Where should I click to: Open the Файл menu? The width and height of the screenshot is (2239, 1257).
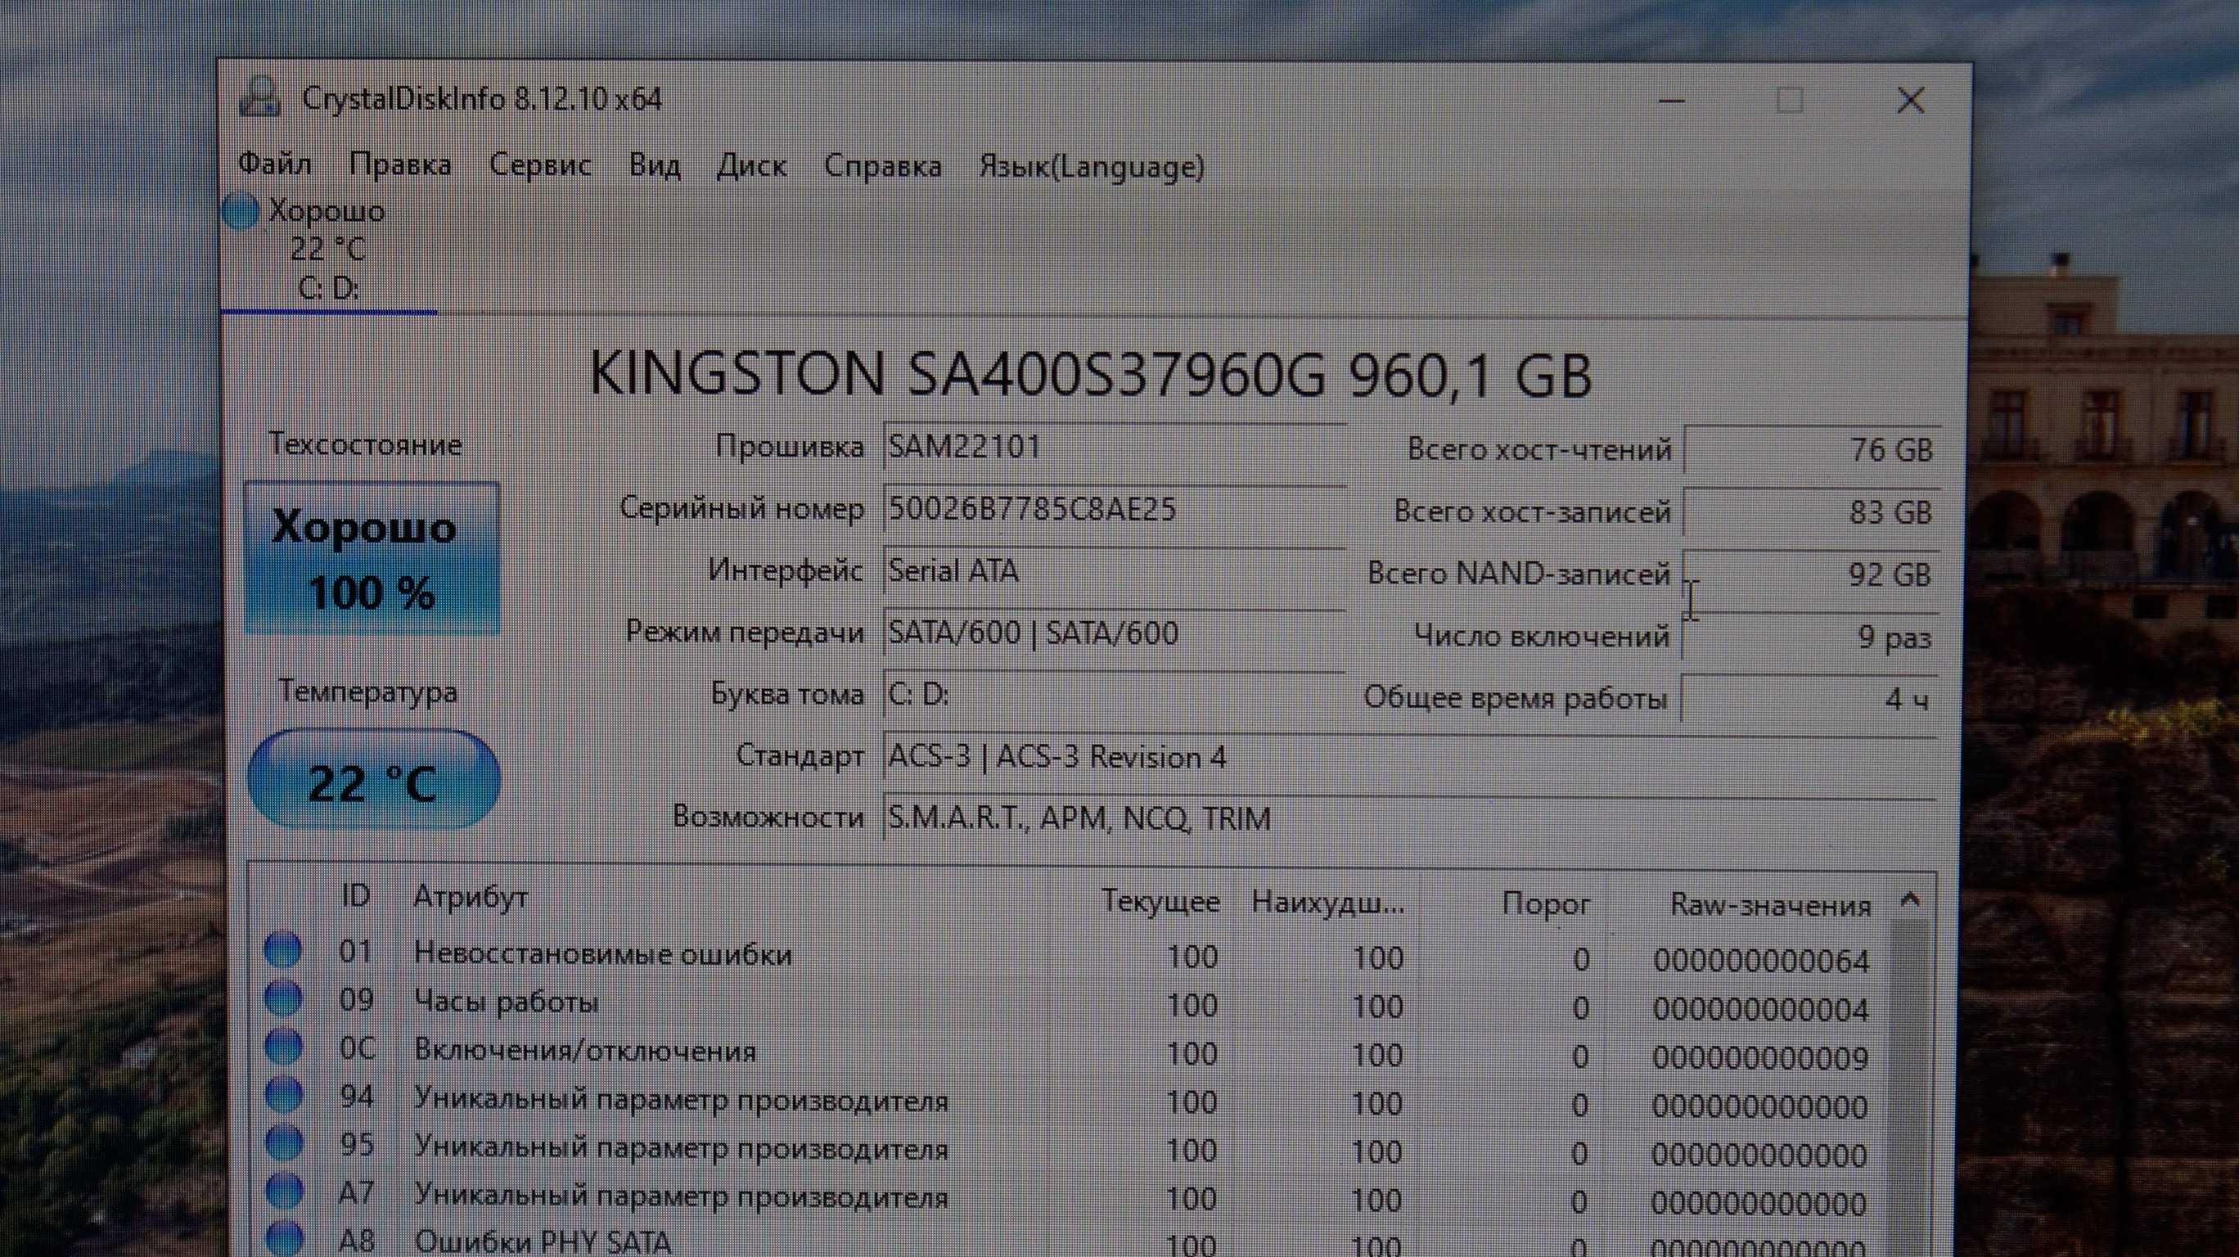pyautogui.click(x=275, y=164)
